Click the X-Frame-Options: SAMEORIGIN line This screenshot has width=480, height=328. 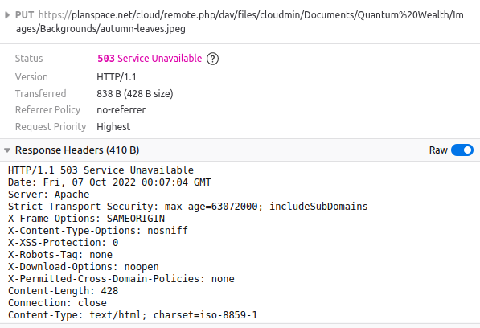click(x=86, y=219)
